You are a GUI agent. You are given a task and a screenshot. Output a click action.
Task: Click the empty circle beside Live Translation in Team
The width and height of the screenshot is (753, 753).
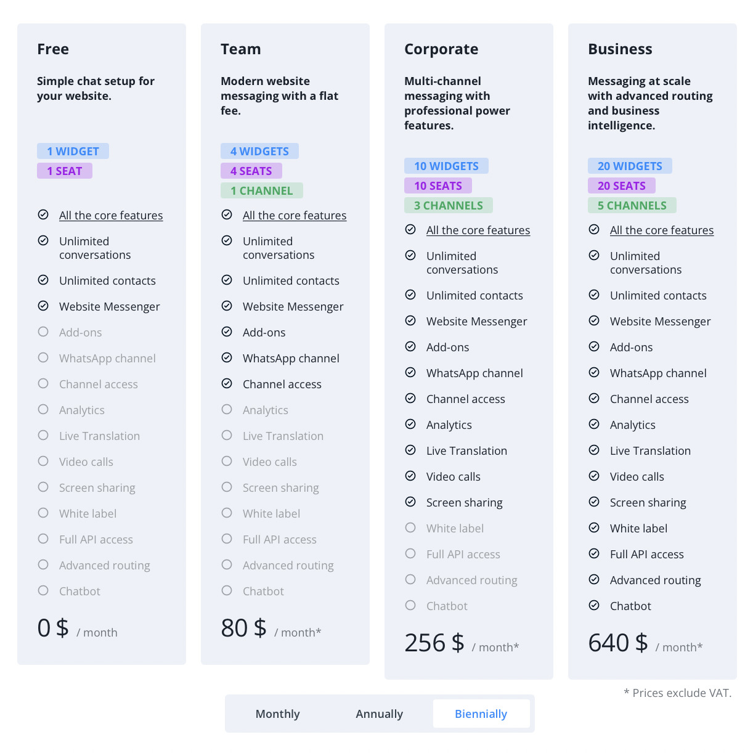[x=227, y=436]
